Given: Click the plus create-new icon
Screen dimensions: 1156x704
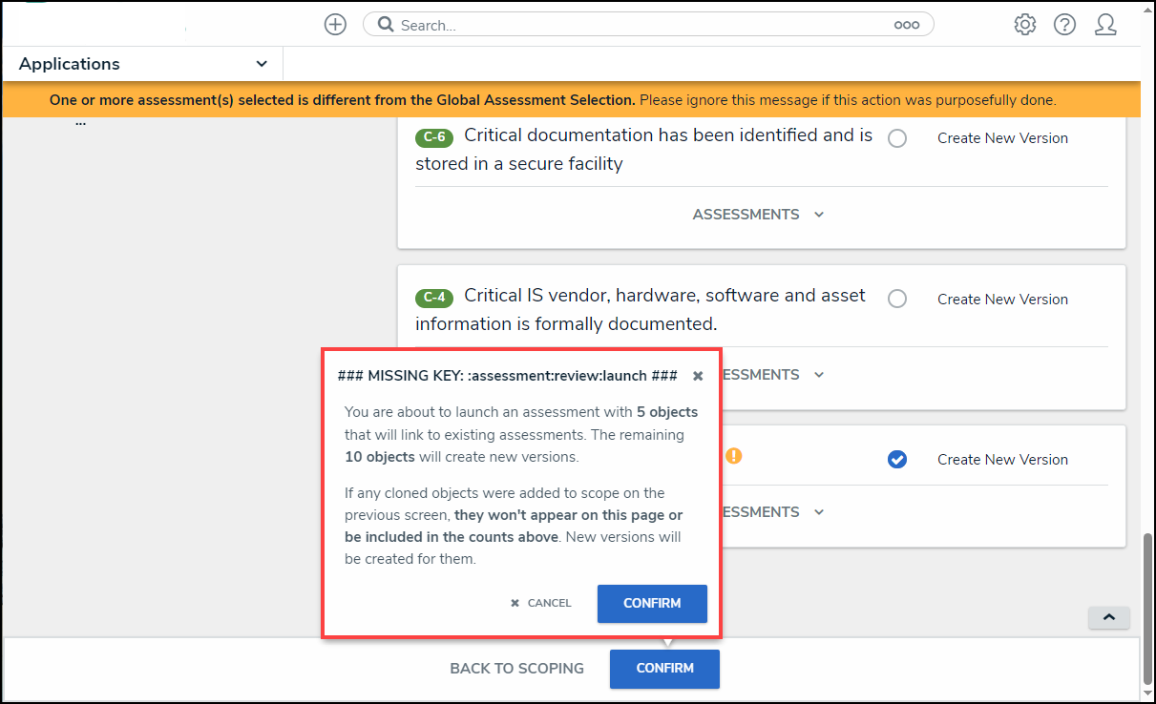Looking at the screenshot, I should 335,25.
